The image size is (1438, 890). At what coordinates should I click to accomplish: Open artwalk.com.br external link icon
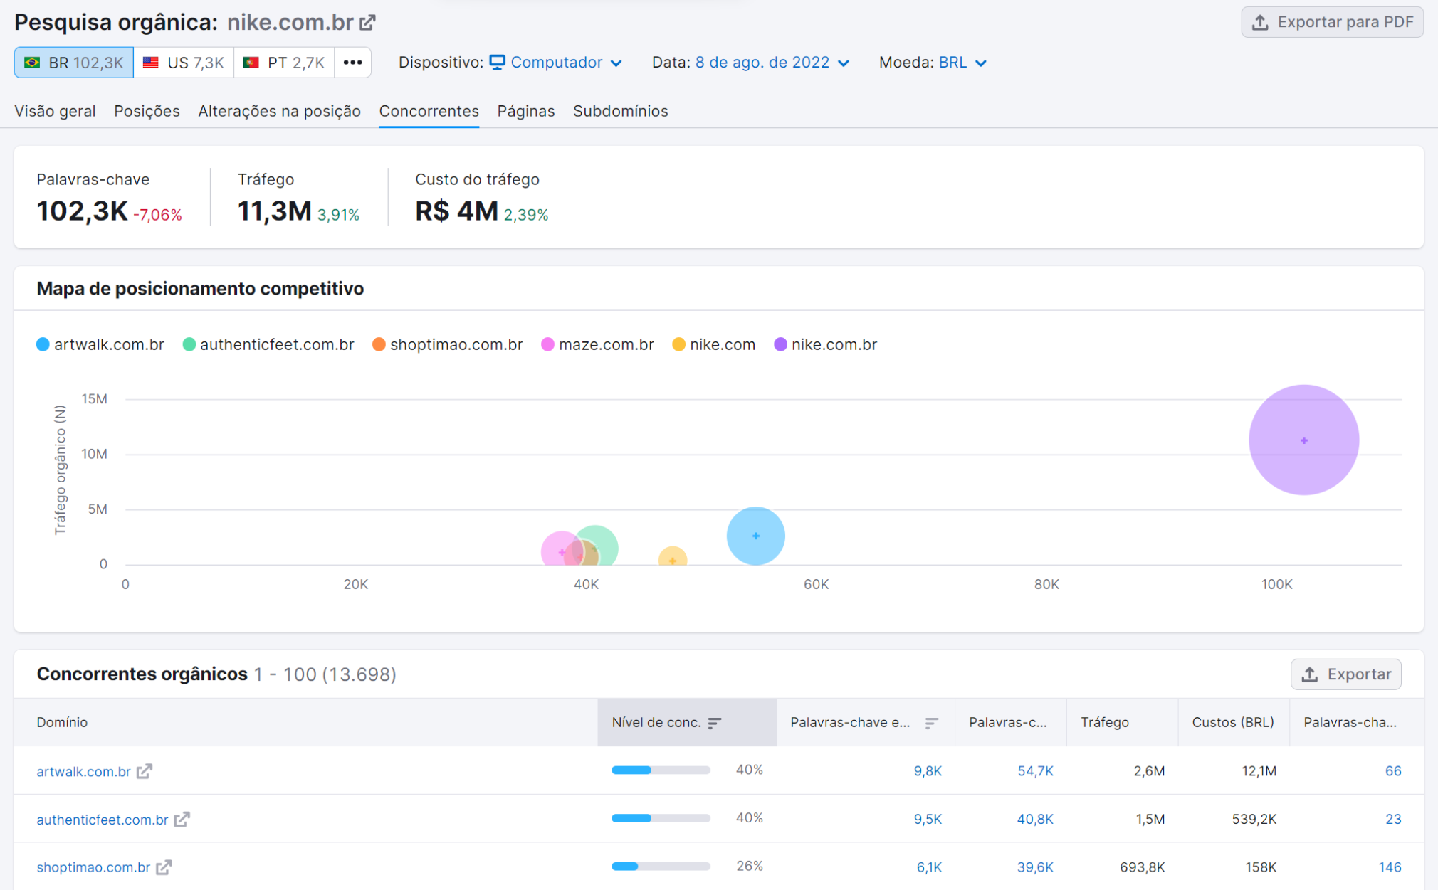pos(145,771)
